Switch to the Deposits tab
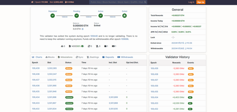Image resolution: width=237 pixels, height=112 pixels. click(108, 57)
